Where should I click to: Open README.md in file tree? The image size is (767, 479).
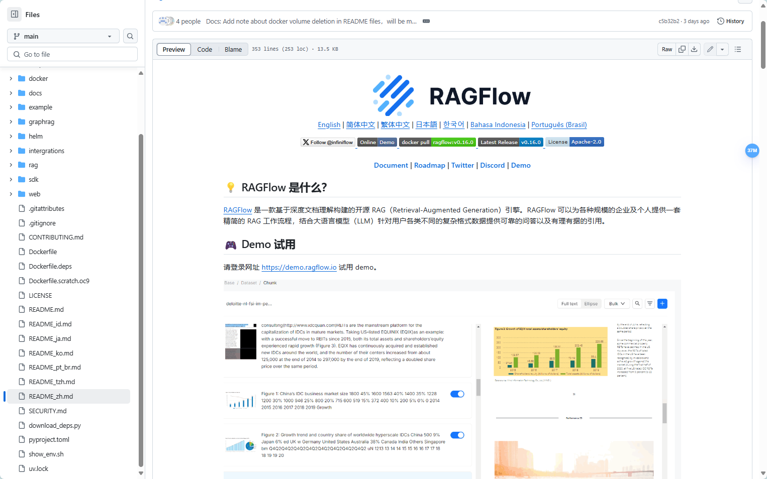46,309
